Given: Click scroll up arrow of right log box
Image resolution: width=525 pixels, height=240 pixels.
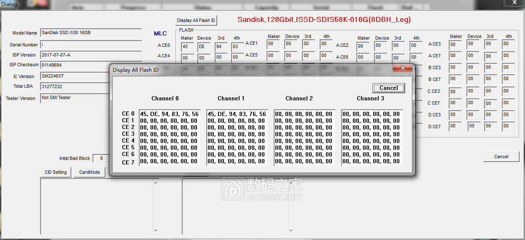Looking at the screenshot, I should [x=291, y=182].
